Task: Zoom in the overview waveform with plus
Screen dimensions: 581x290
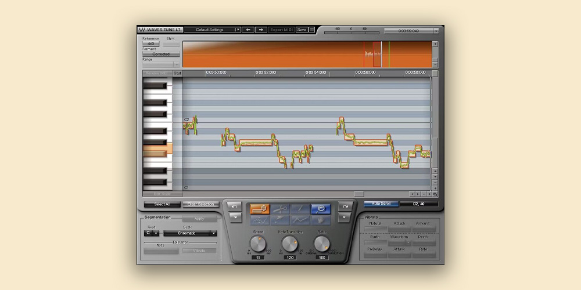Action: coord(435,43)
